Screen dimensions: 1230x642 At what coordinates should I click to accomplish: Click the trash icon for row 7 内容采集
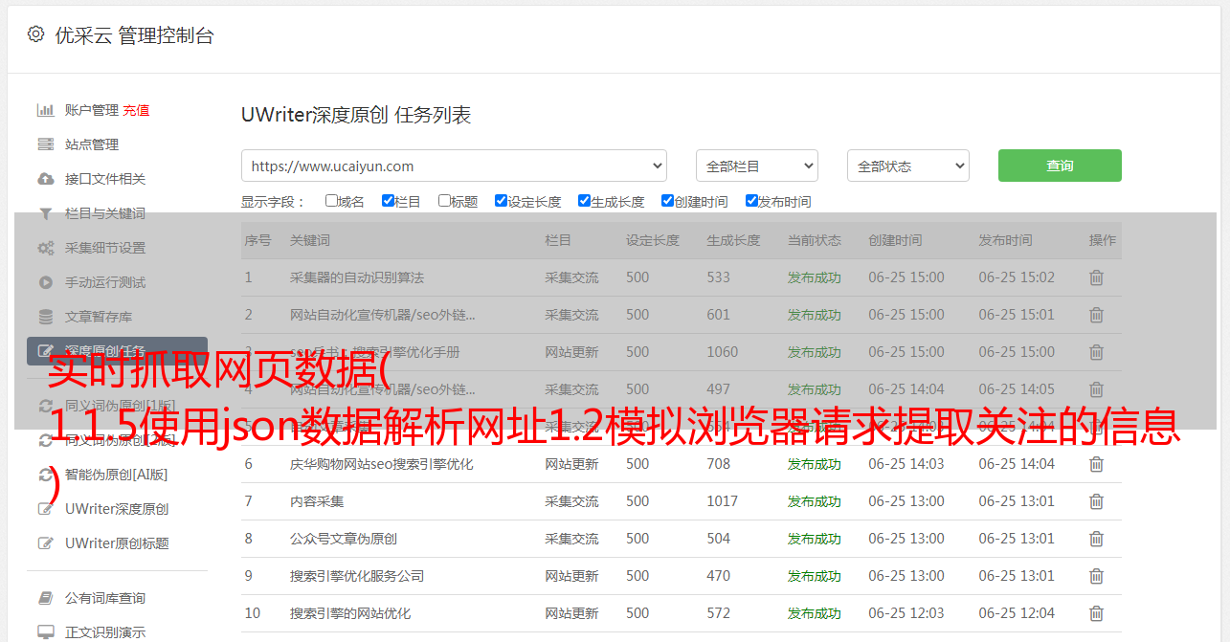pyautogui.click(x=1096, y=501)
